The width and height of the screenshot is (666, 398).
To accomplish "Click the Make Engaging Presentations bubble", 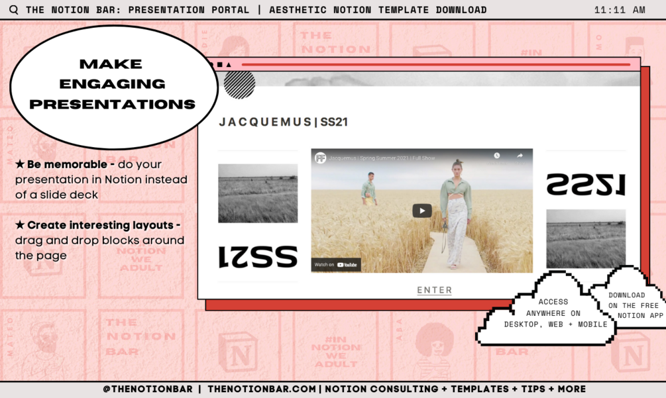I will (x=113, y=87).
